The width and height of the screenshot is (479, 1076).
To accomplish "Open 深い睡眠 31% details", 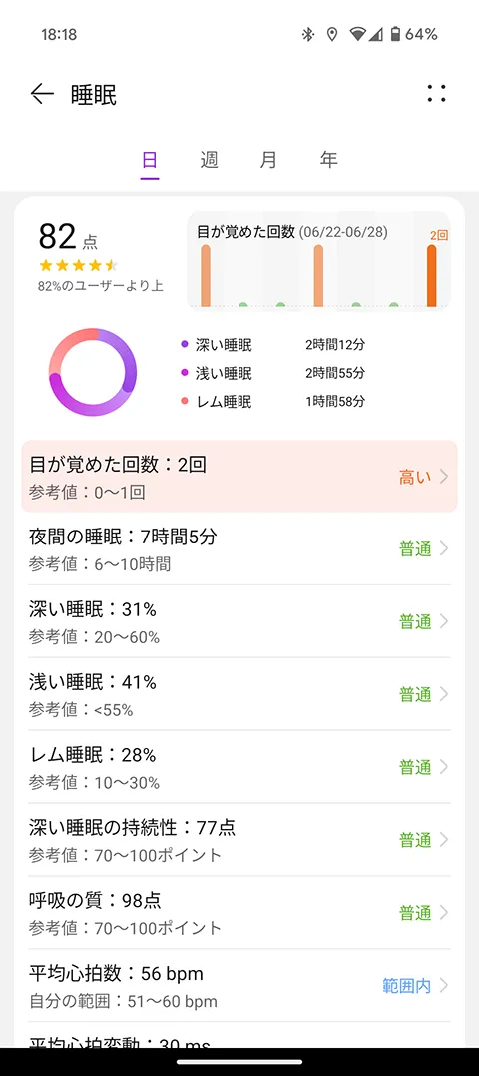I will [x=239, y=621].
